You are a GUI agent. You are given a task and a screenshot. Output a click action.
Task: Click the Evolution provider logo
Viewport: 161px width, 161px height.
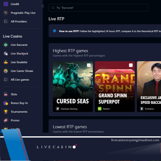click(x=142, y=109)
